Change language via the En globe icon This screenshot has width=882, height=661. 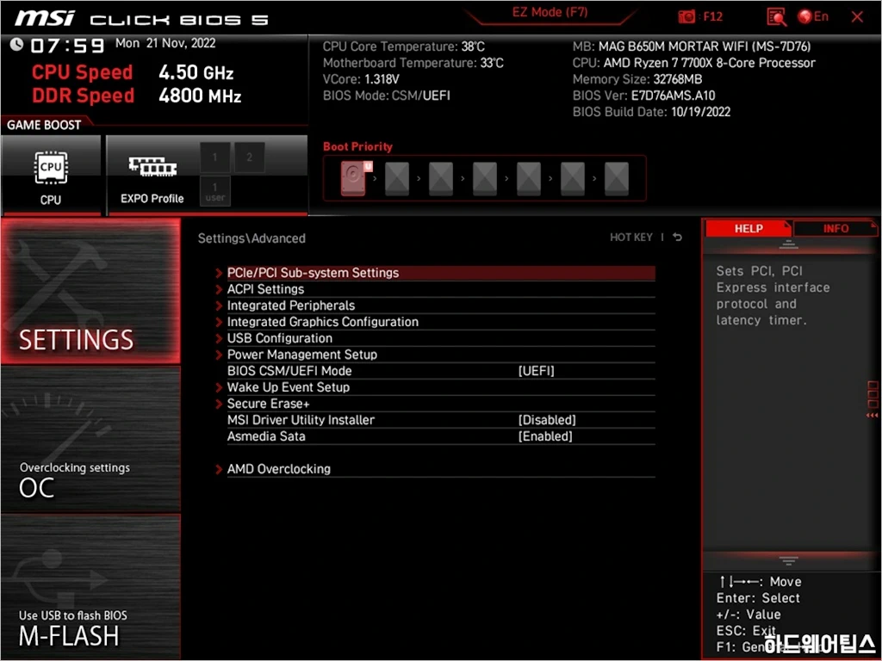tap(813, 17)
